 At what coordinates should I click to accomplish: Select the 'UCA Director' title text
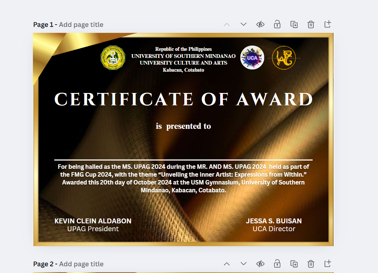point(274,229)
